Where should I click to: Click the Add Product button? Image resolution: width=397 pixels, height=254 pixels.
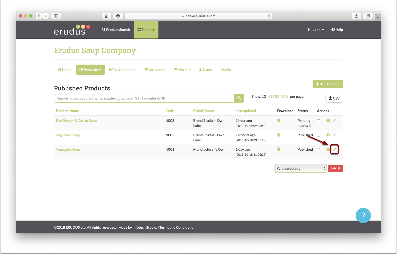pyautogui.click(x=328, y=84)
